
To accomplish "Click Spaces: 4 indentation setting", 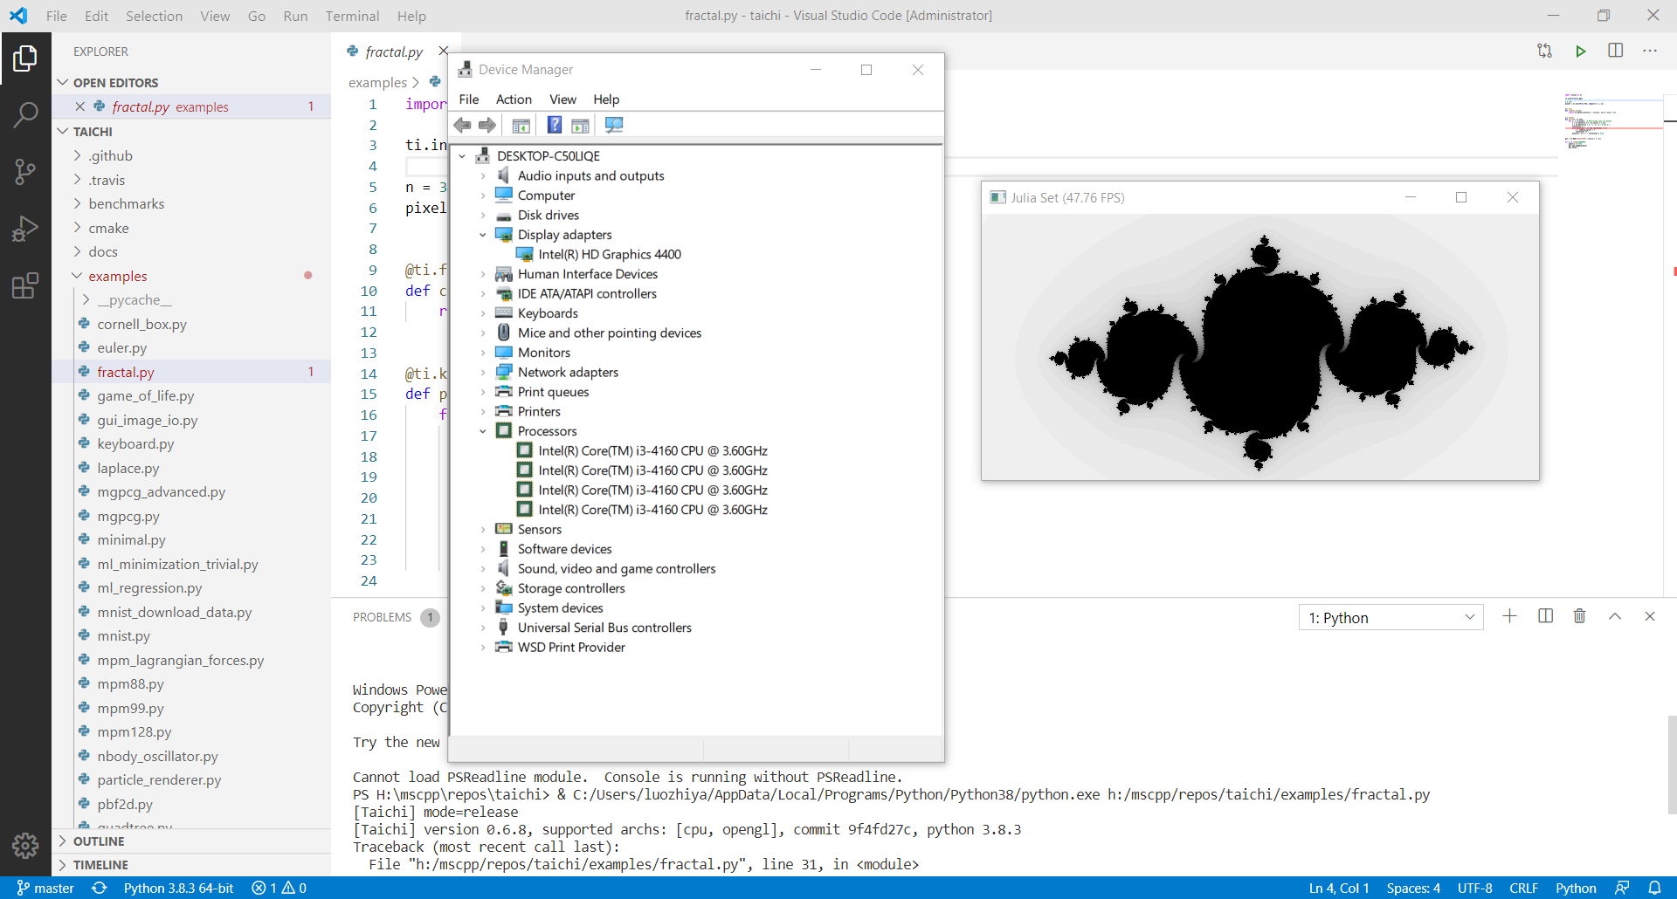I will pyautogui.click(x=1413, y=888).
